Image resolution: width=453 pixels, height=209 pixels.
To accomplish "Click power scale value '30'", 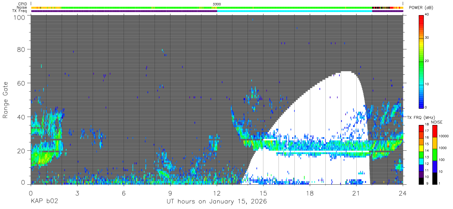I will pyautogui.click(x=427, y=38).
